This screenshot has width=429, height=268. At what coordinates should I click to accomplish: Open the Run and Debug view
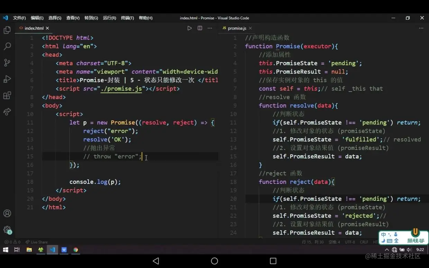(7, 79)
